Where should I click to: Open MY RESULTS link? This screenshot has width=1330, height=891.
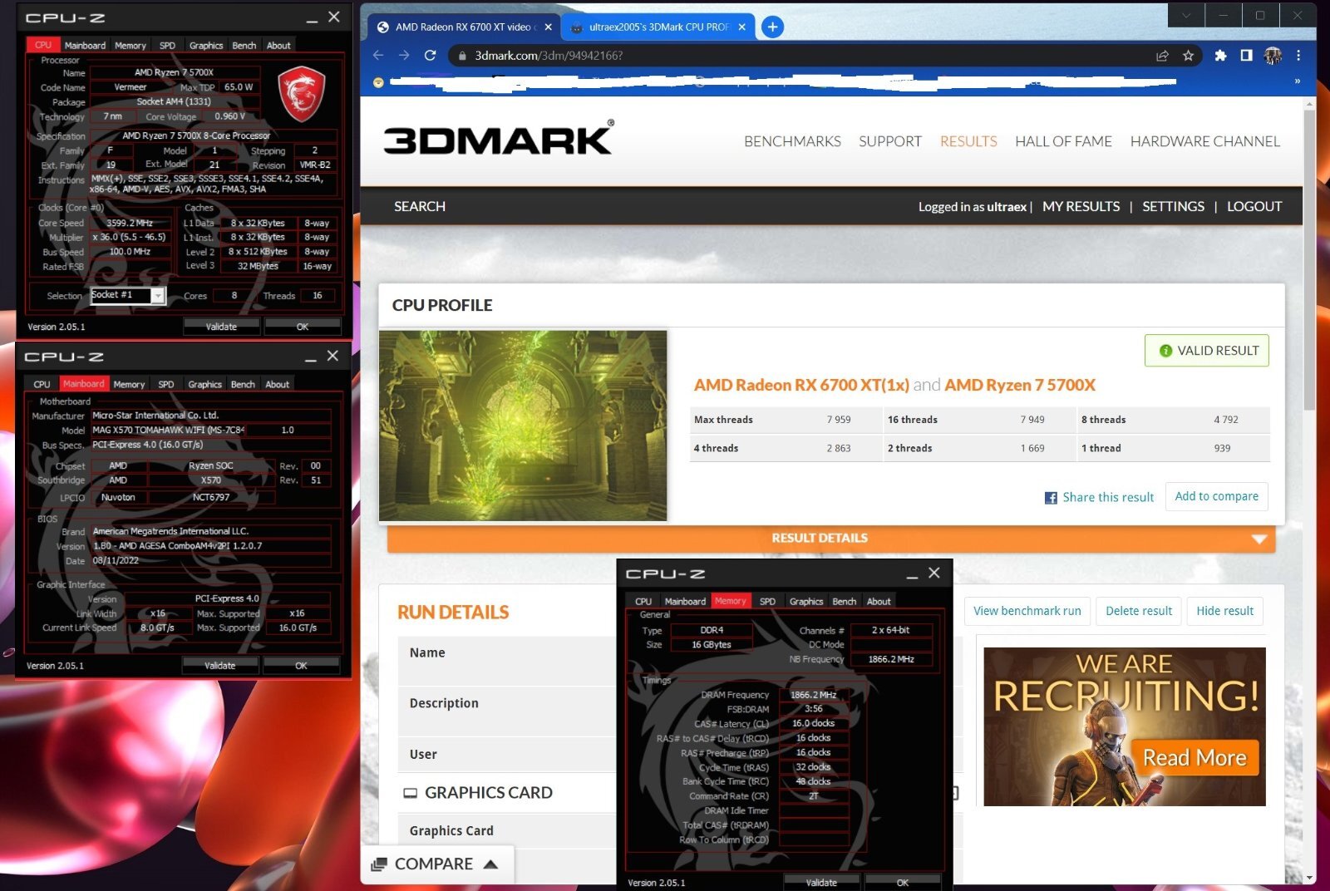point(1081,206)
